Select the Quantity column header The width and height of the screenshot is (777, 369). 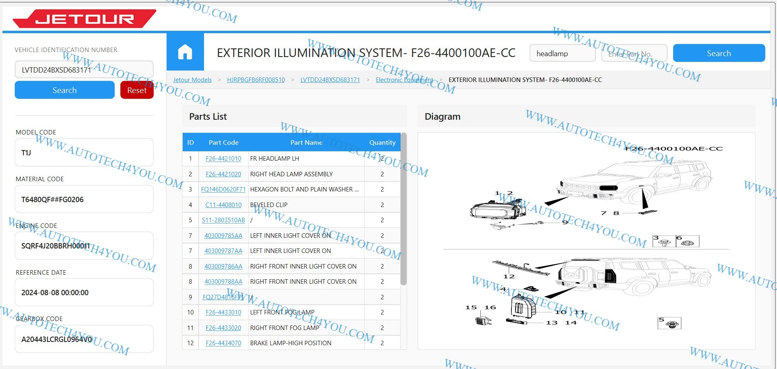coord(382,142)
